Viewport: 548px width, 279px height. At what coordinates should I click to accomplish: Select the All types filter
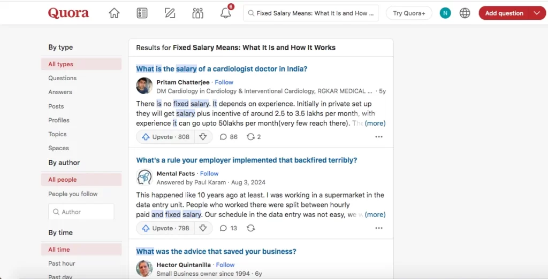[81, 64]
